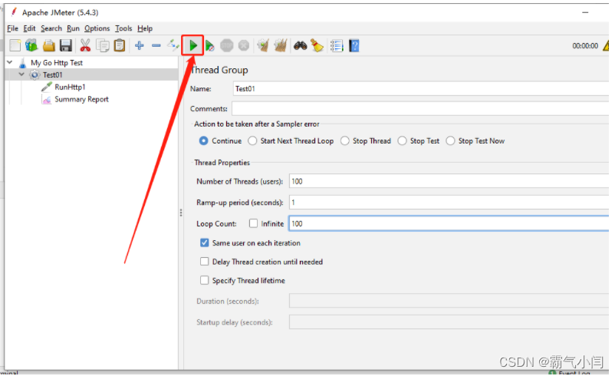
Task: Click the Loop Count value field
Action: click(449, 223)
